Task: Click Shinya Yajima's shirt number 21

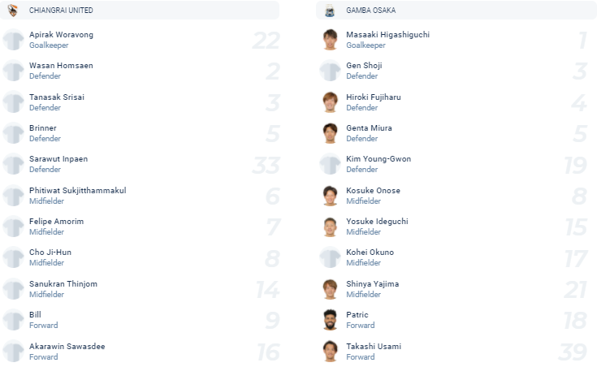Action: 576,290
